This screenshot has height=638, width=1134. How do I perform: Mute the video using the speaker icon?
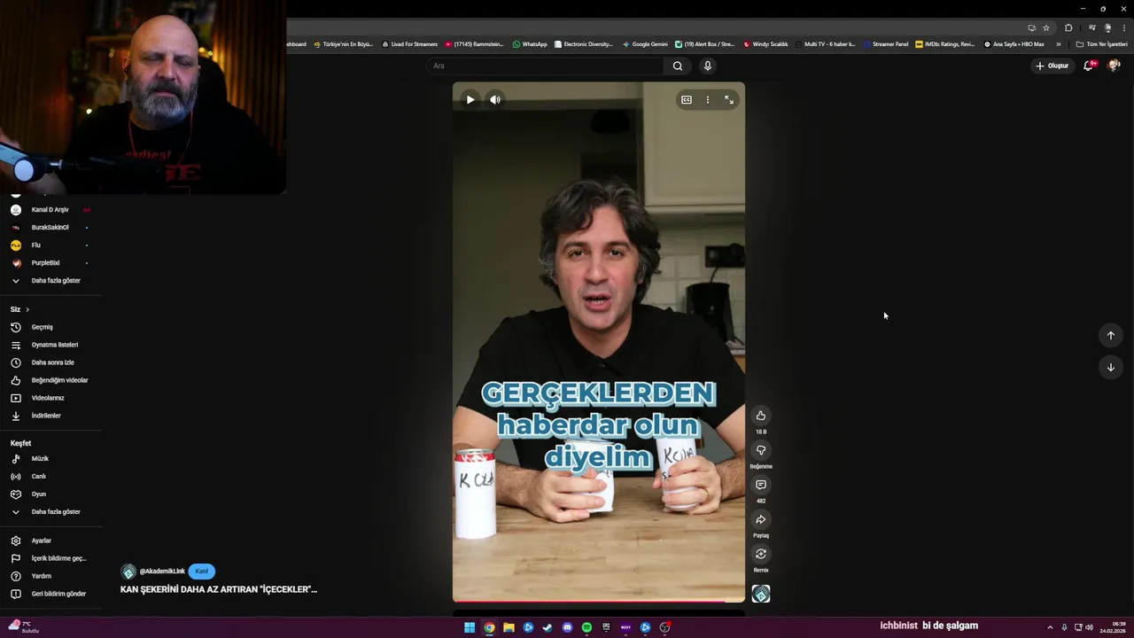(495, 100)
